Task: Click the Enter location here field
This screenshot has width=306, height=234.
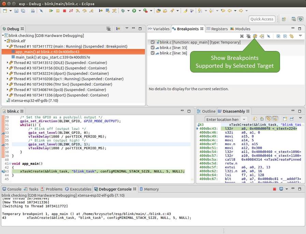Action: tap(222, 119)
